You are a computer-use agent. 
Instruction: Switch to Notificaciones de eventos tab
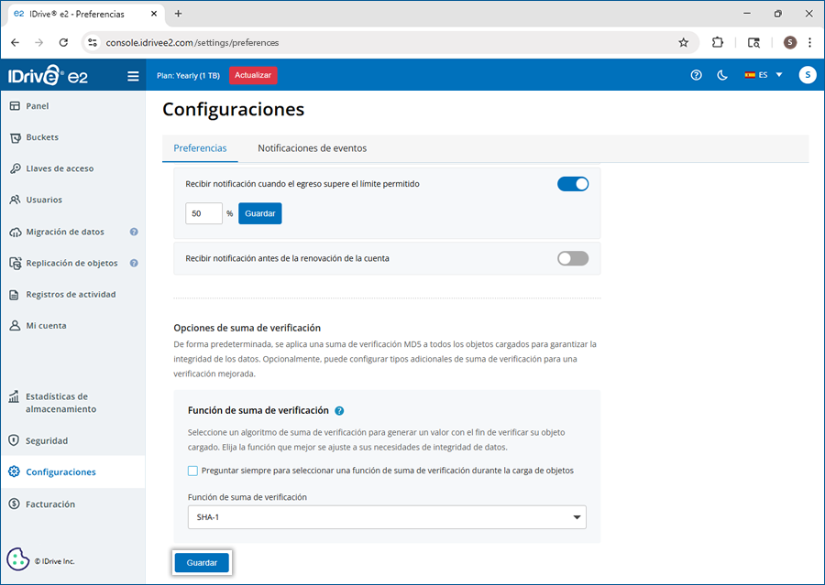pos(312,148)
